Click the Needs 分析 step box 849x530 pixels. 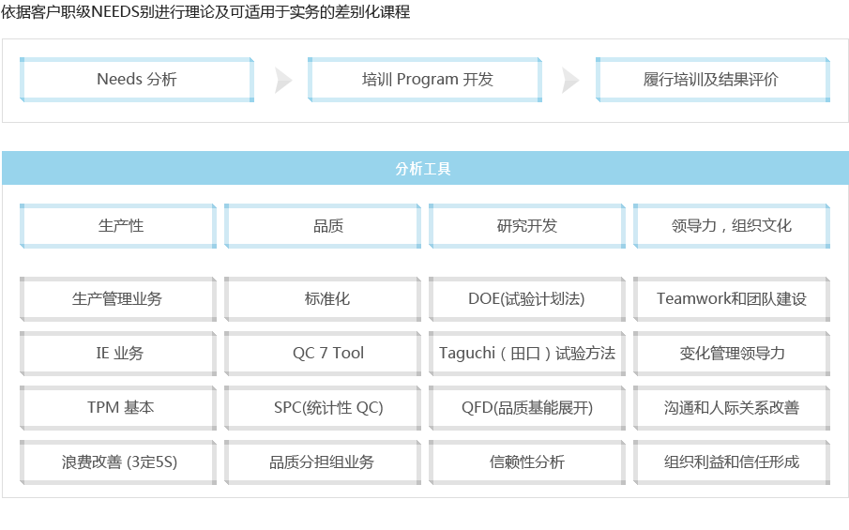pos(137,80)
